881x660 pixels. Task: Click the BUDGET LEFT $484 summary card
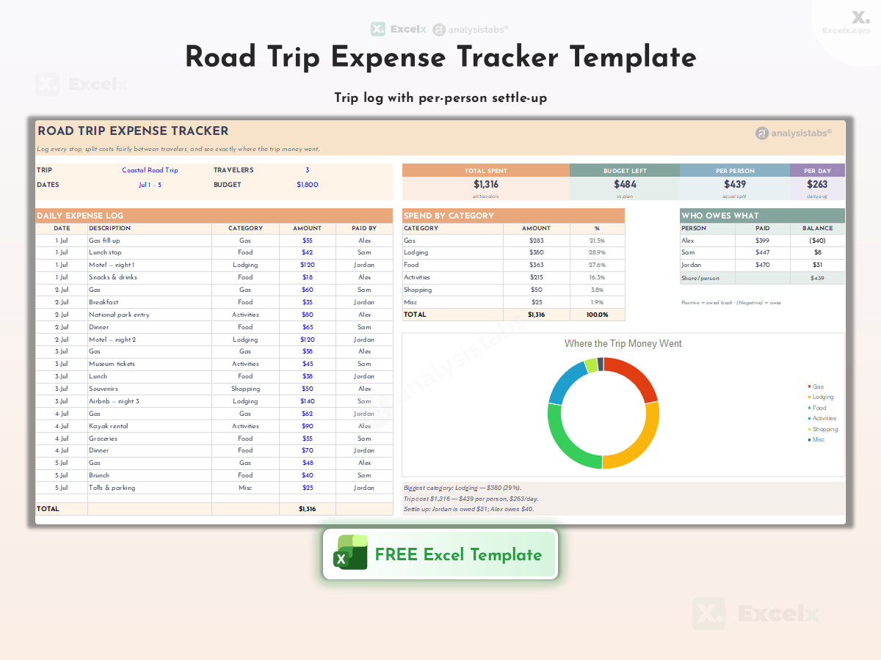625,182
